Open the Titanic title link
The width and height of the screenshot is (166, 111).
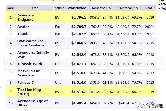pos(23,34)
